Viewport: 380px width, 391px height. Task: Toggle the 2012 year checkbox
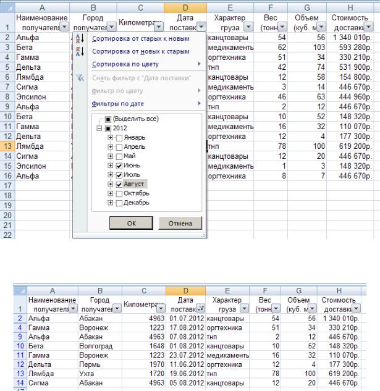click(x=108, y=128)
